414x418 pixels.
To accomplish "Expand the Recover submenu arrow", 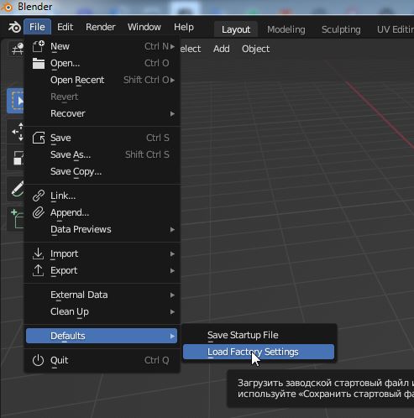I will click(172, 114).
